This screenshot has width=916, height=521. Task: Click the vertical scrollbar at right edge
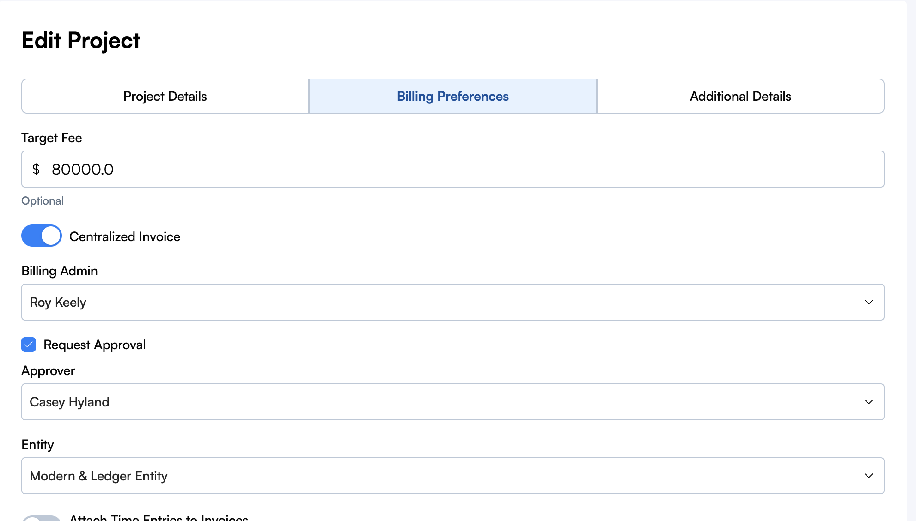pos(911,260)
